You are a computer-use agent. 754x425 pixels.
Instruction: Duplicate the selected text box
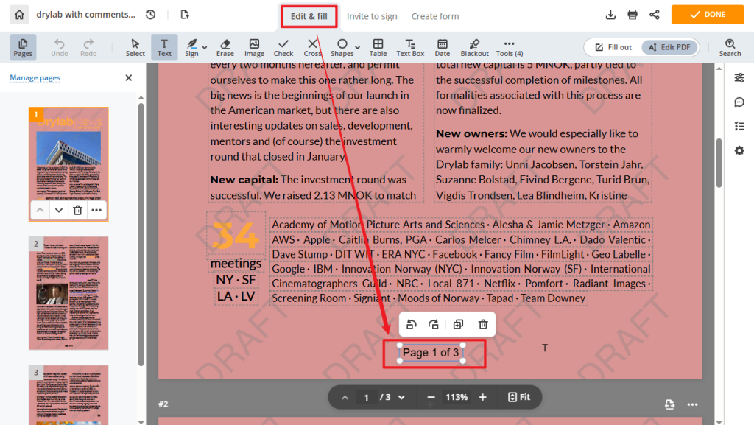pos(458,325)
